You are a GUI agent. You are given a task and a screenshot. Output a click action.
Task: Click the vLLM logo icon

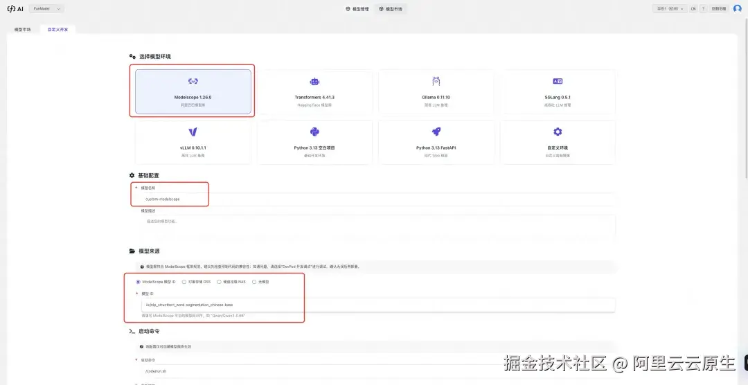(193, 132)
